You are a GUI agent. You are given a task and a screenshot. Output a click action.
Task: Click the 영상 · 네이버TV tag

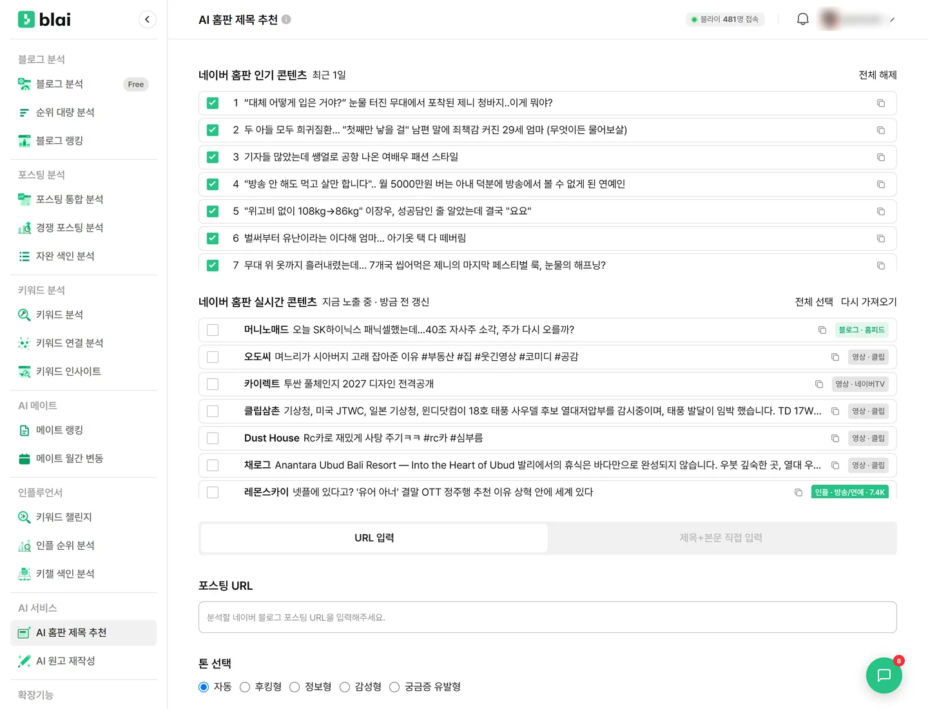tap(860, 384)
